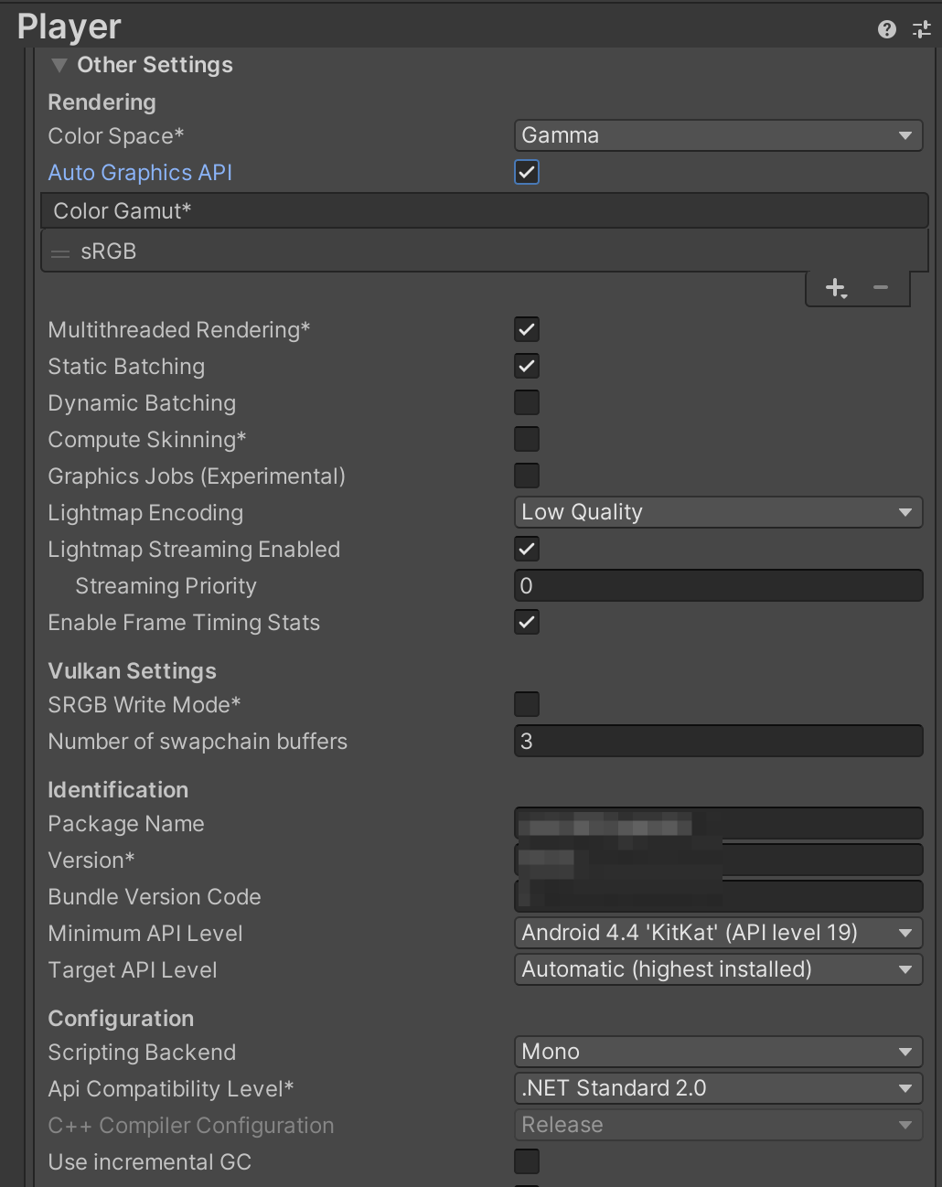Collapse the Other Settings section
This screenshot has width=942, height=1187.
59,64
